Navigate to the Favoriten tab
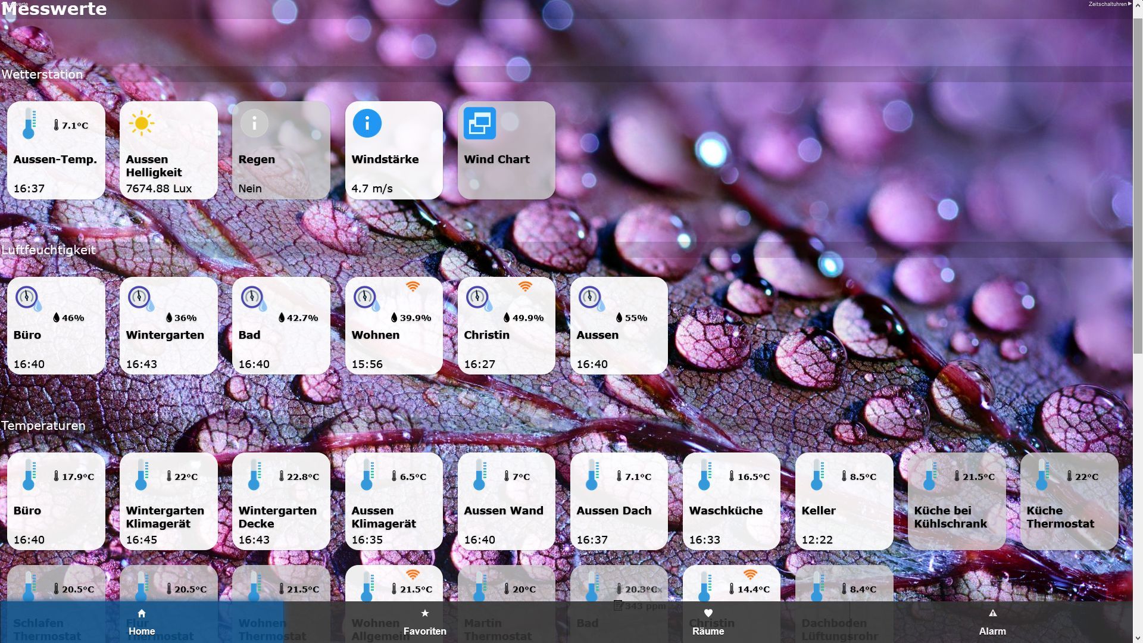The height and width of the screenshot is (643, 1143). pos(424,621)
